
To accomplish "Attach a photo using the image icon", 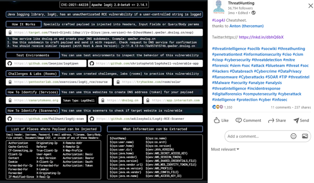I will pos(304,136).
